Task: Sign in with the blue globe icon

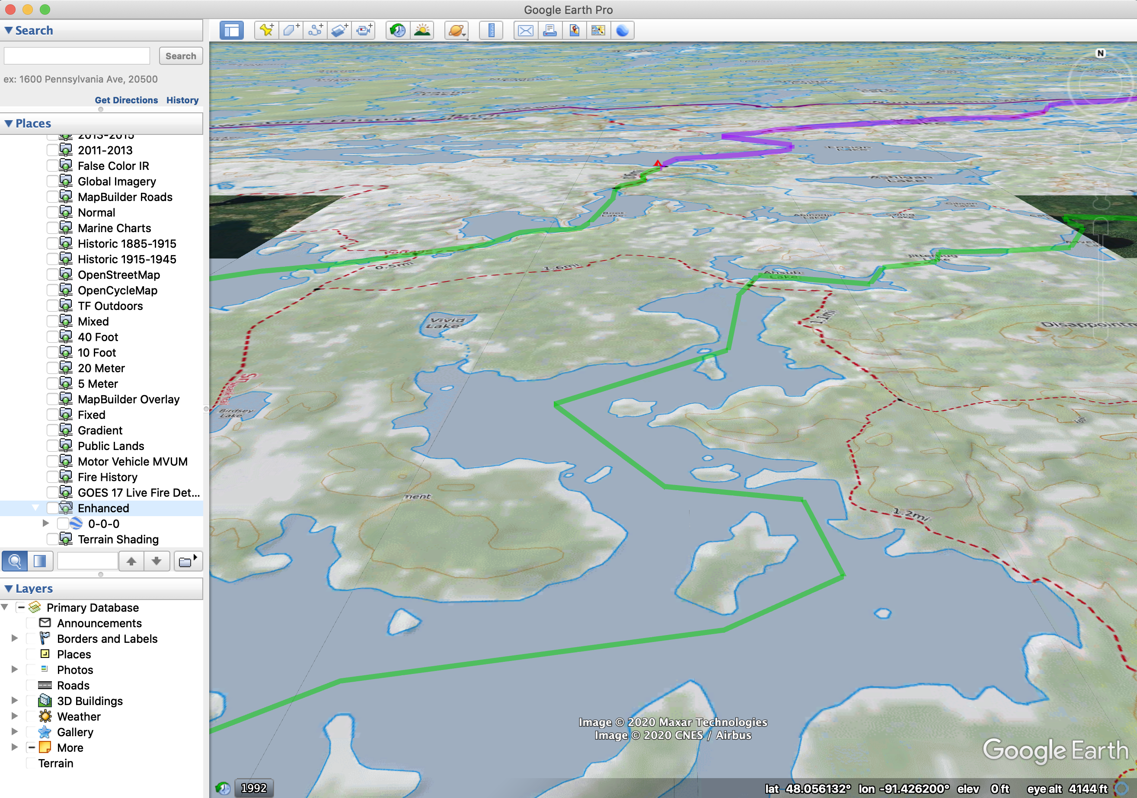Action: (x=623, y=31)
